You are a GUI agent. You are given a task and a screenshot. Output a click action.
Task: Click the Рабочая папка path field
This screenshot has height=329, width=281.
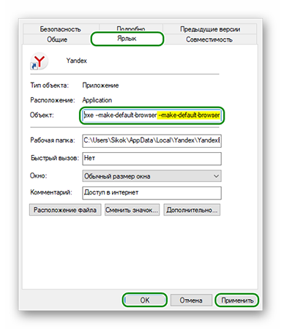151,140
